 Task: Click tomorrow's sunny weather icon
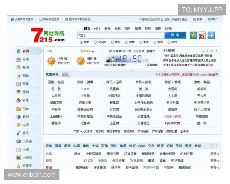tap(80, 61)
